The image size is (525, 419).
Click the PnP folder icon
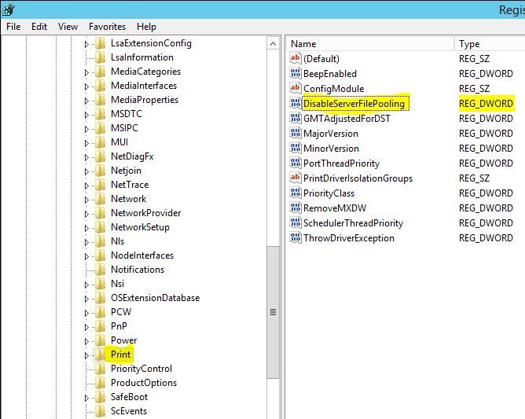[x=100, y=326]
